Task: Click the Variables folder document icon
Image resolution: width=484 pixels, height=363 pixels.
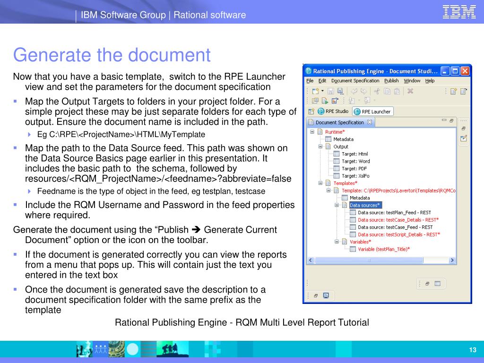Action: point(345,242)
